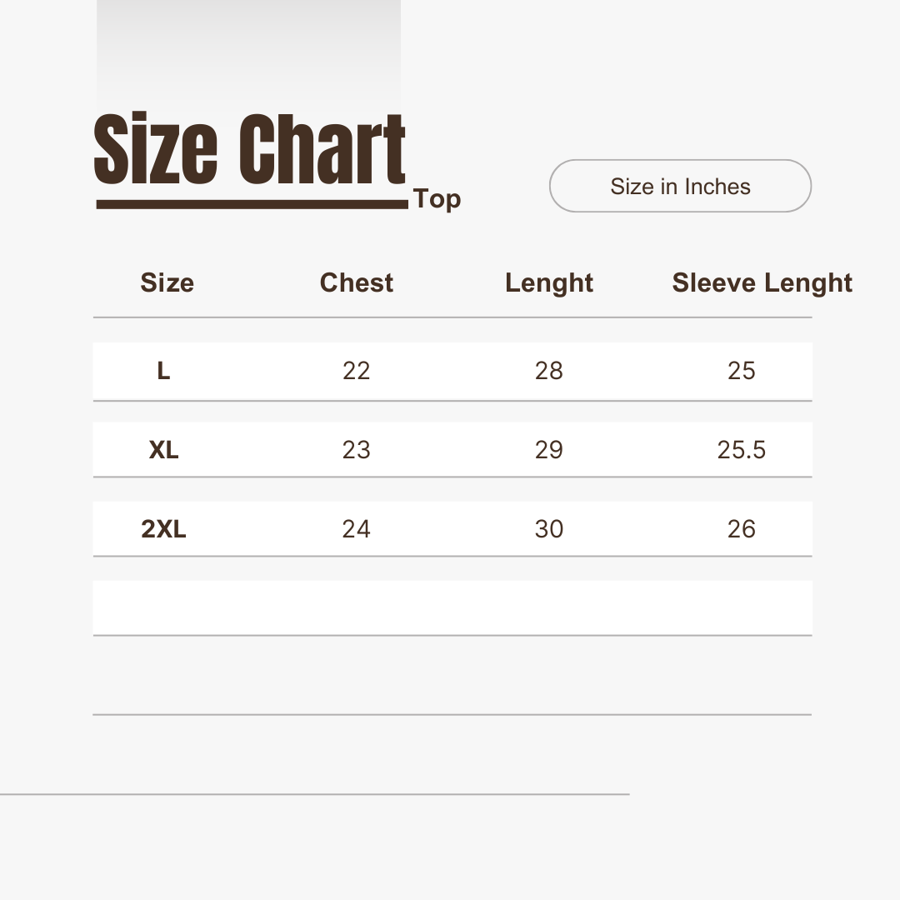This screenshot has width=900, height=900.
Task: Click the L size row label
Action: (x=163, y=371)
